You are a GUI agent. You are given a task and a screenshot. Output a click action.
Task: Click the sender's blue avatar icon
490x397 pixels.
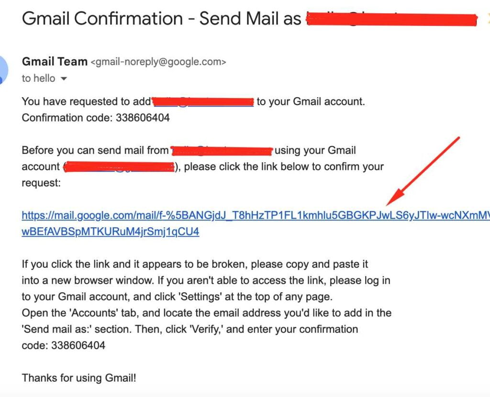pos(3,70)
